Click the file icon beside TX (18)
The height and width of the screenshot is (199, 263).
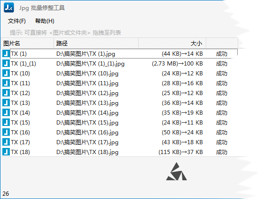tap(6, 152)
